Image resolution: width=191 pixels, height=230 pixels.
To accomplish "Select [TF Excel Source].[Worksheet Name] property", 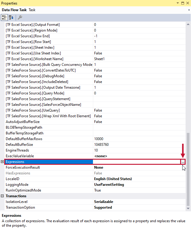I will tap(34, 59).
